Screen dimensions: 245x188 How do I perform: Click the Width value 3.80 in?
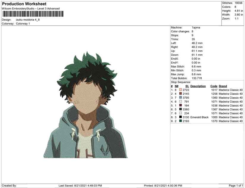click(x=238, y=15)
